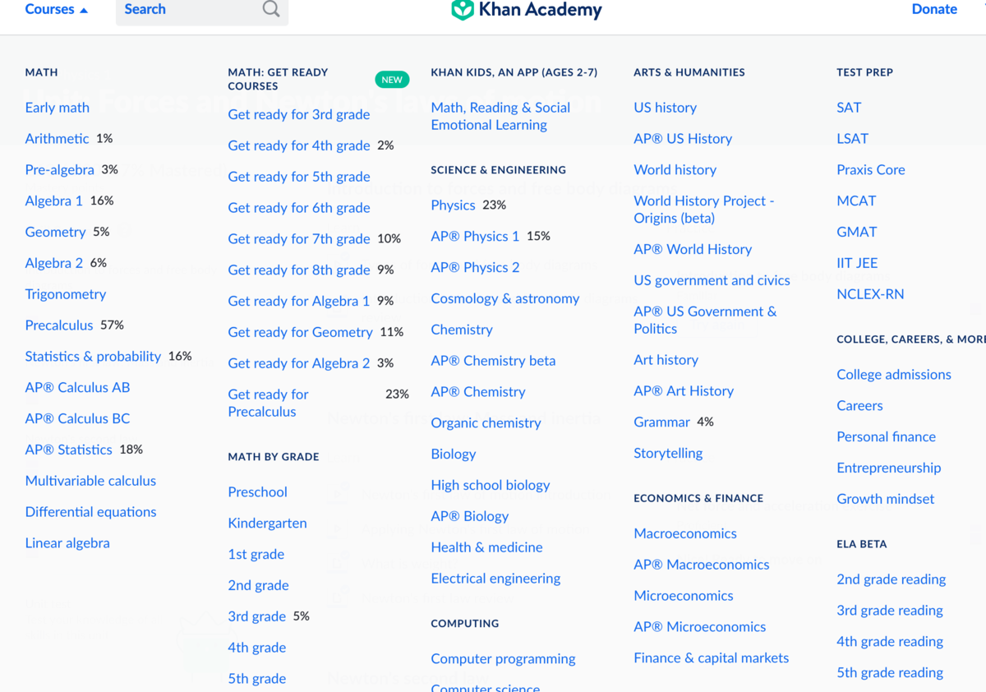Go to the Precalculus course
The image size is (986, 692).
[x=59, y=325]
